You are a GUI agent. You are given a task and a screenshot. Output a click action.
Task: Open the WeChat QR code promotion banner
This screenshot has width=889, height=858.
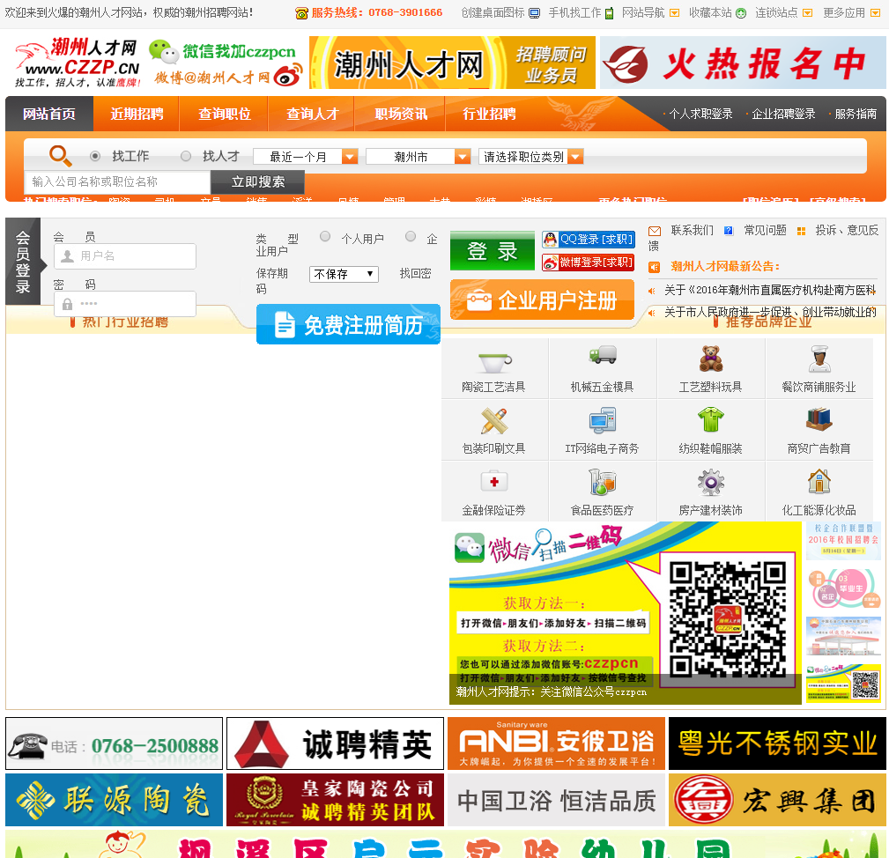(626, 613)
